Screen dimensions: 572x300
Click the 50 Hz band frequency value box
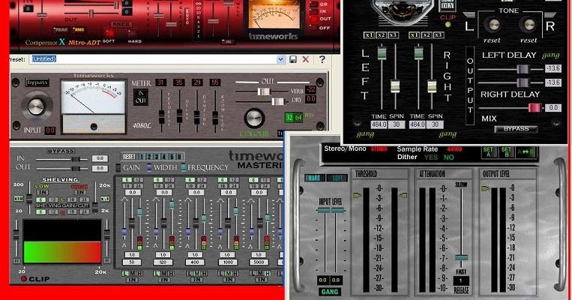tap(132, 262)
